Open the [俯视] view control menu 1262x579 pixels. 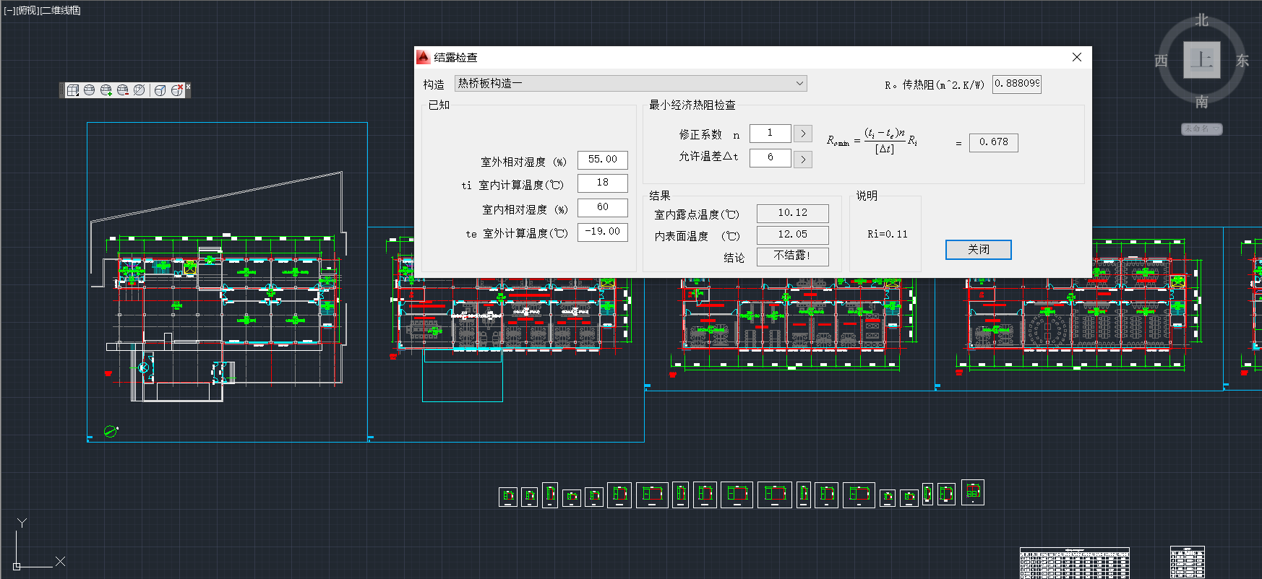tap(27, 10)
